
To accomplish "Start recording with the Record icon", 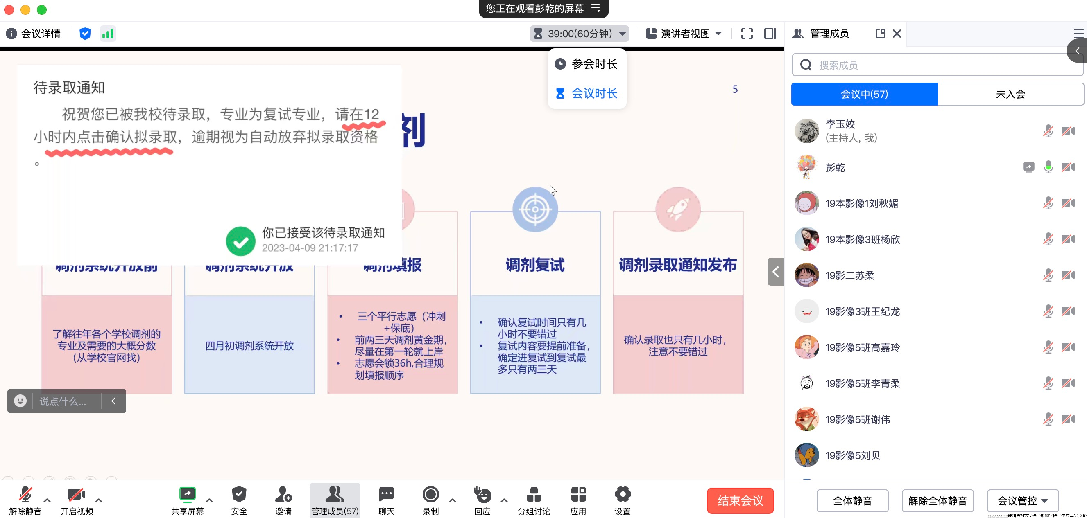I will [430, 494].
